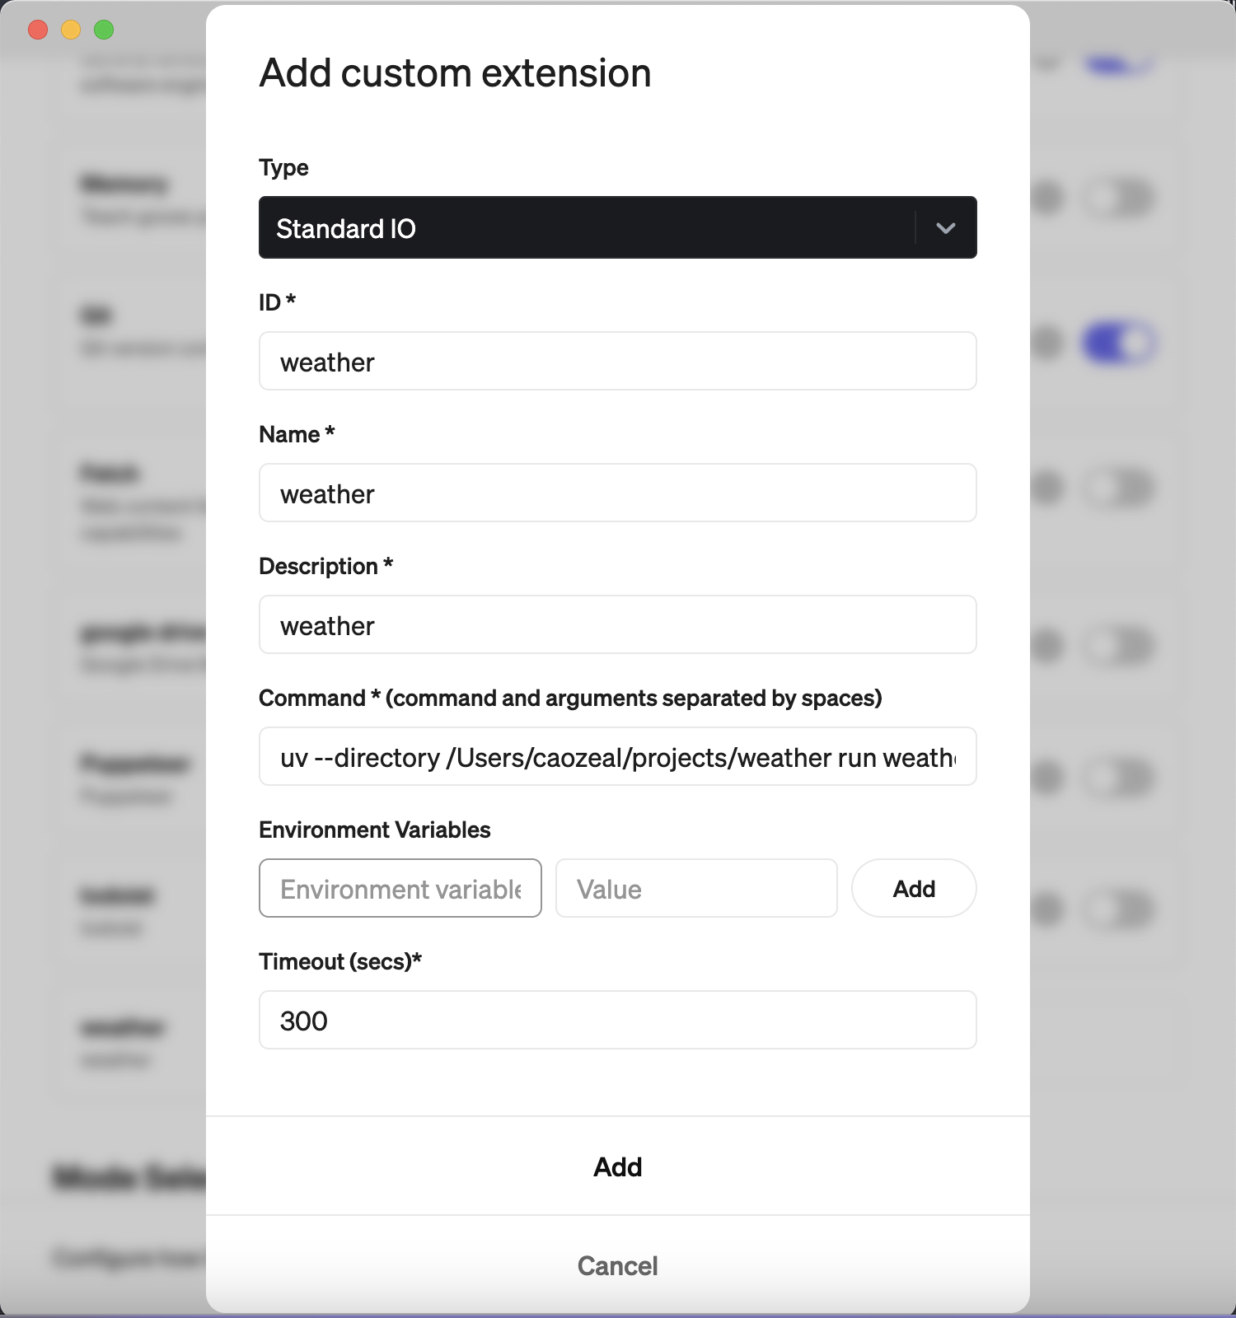Disable the GH extension toggle
This screenshot has width=1236, height=1318.
point(1119,342)
